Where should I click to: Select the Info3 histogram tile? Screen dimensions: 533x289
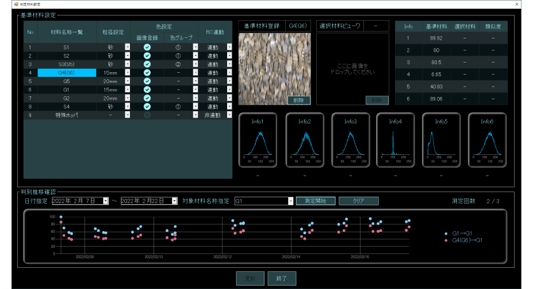point(350,140)
